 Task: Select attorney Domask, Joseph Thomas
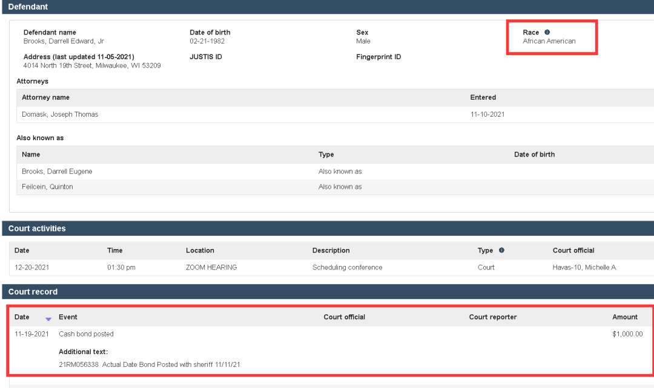pyautogui.click(x=60, y=114)
